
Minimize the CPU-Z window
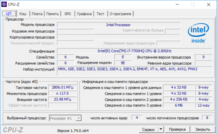pos(177,5)
